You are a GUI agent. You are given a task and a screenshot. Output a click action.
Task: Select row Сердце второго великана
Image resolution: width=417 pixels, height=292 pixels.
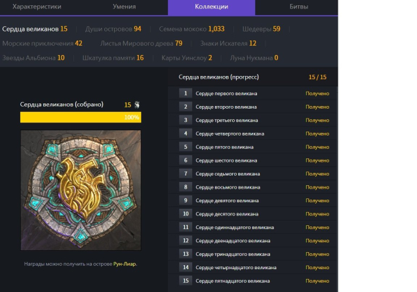253,107
